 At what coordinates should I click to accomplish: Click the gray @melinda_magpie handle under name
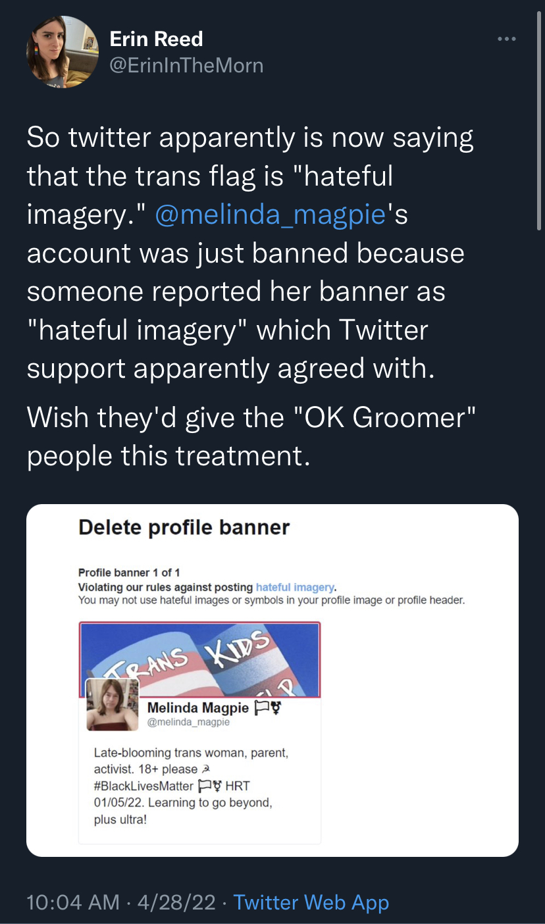[x=188, y=723]
